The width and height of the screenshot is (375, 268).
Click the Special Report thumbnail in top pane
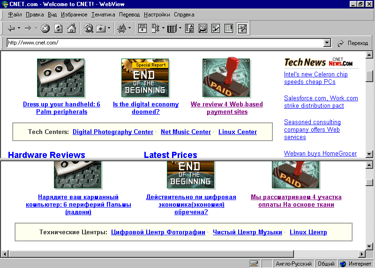click(x=145, y=78)
